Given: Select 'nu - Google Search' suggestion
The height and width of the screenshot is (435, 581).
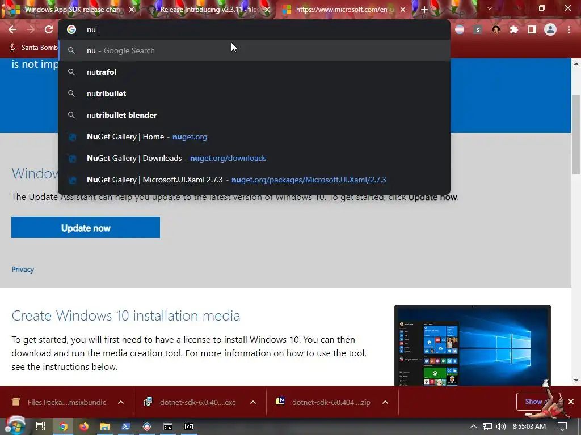Looking at the screenshot, I should pos(254,50).
